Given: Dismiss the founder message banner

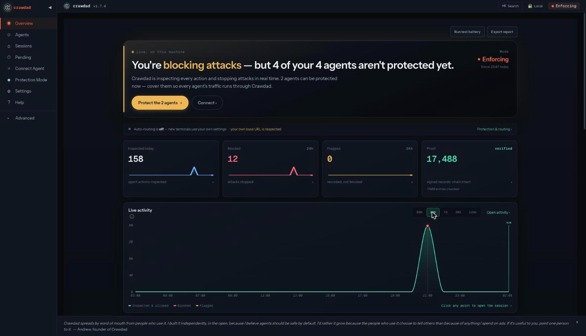Looking at the screenshot, I should coord(577,322).
